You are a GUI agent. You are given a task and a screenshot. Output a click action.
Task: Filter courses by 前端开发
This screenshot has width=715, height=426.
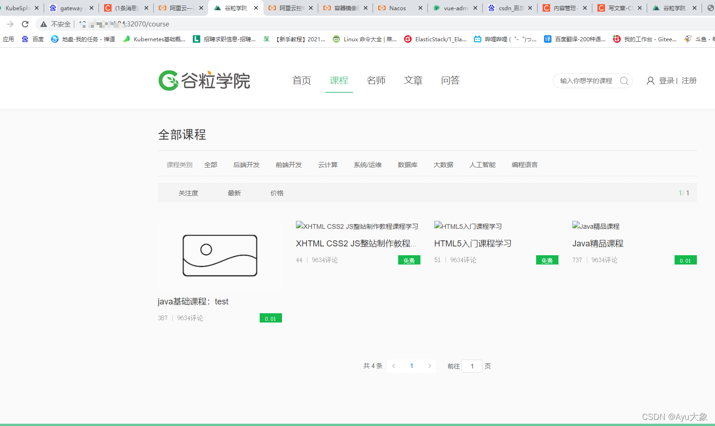coord(289,165)
